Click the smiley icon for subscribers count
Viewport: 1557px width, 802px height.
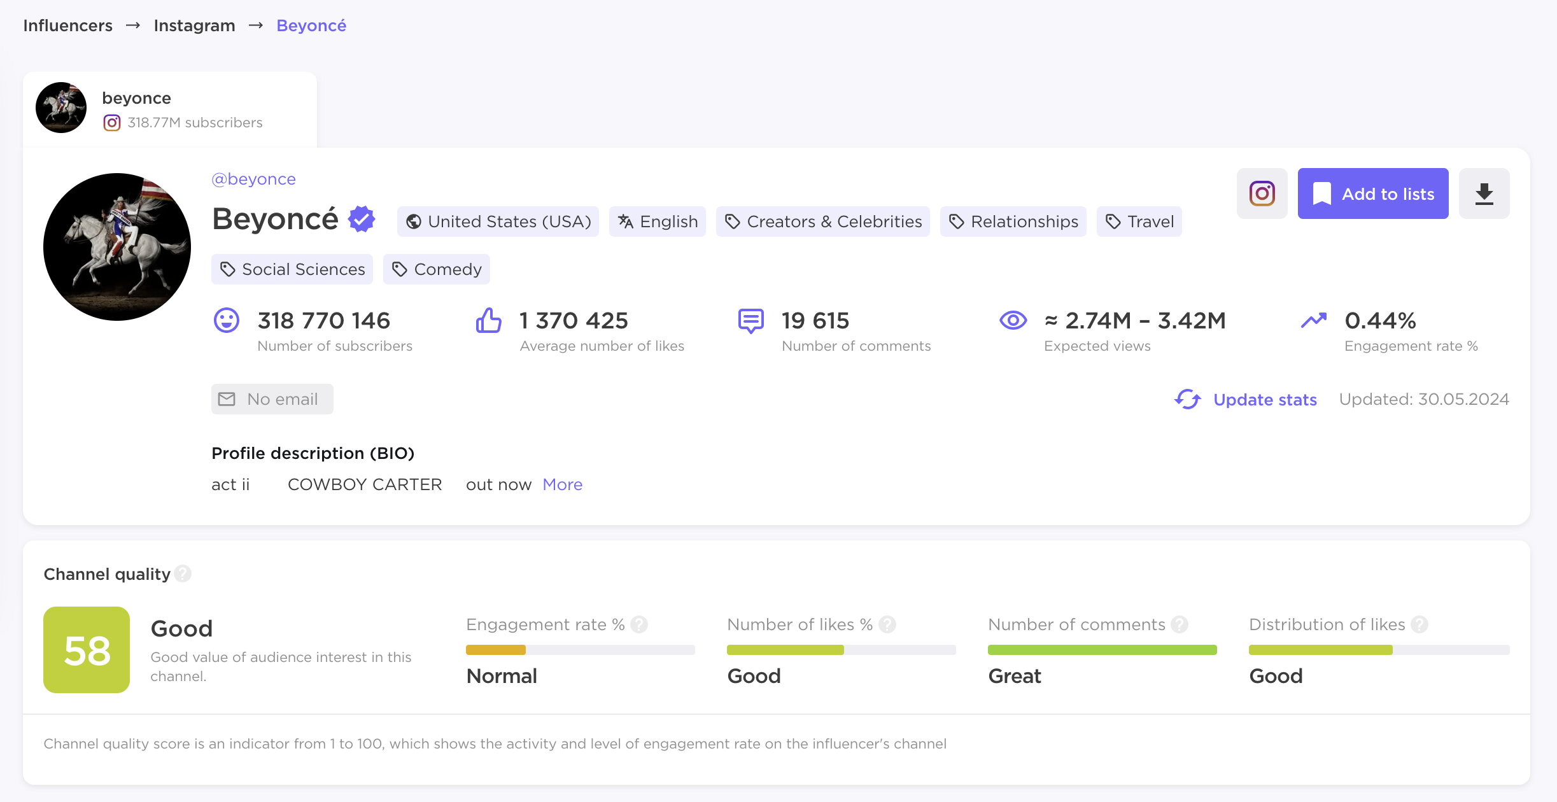(x=226, y=321)
